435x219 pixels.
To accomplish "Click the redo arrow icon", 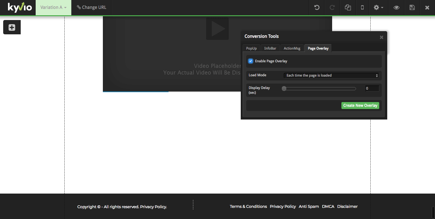I will (332, 7).
